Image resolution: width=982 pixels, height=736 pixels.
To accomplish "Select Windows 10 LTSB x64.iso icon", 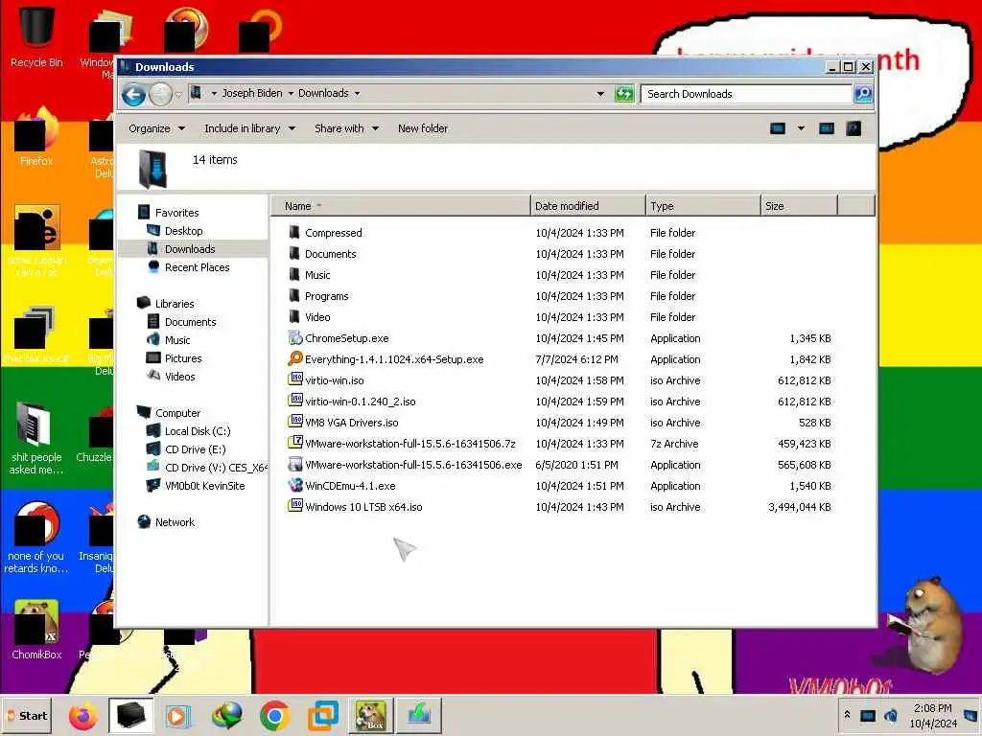I will [x=295, y=506].
